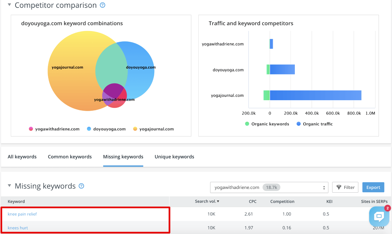Image resolution: width=392 pixels, height=234 pixels.
Task: Collapse the Missing keywords section
Action: point(10,186)
